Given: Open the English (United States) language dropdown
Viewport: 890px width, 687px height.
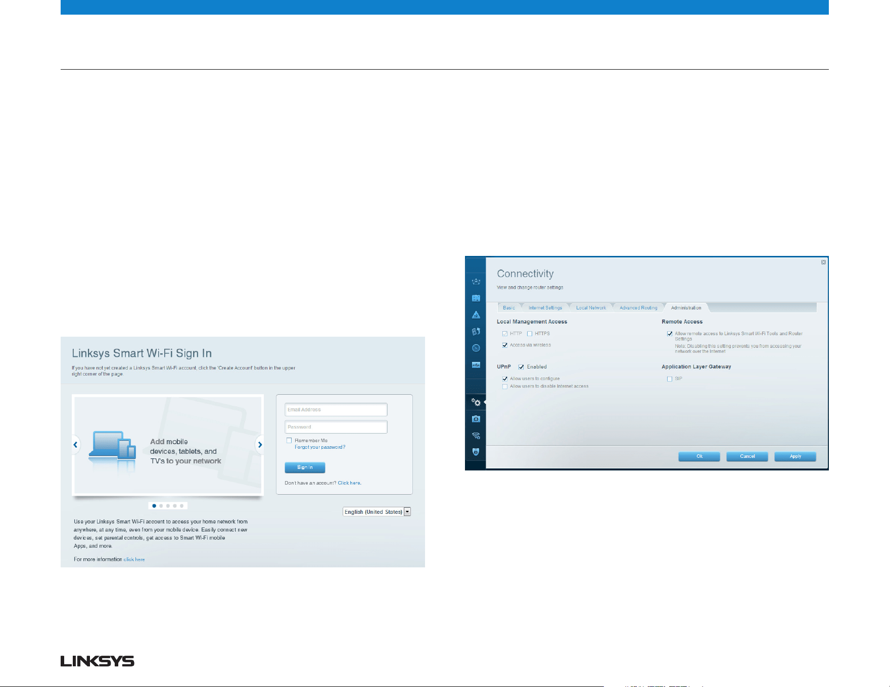Looking at the screenshot, I should point(377,512).
